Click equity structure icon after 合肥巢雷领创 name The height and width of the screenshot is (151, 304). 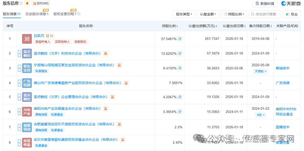pyautogui.click(x=119, y=124)
